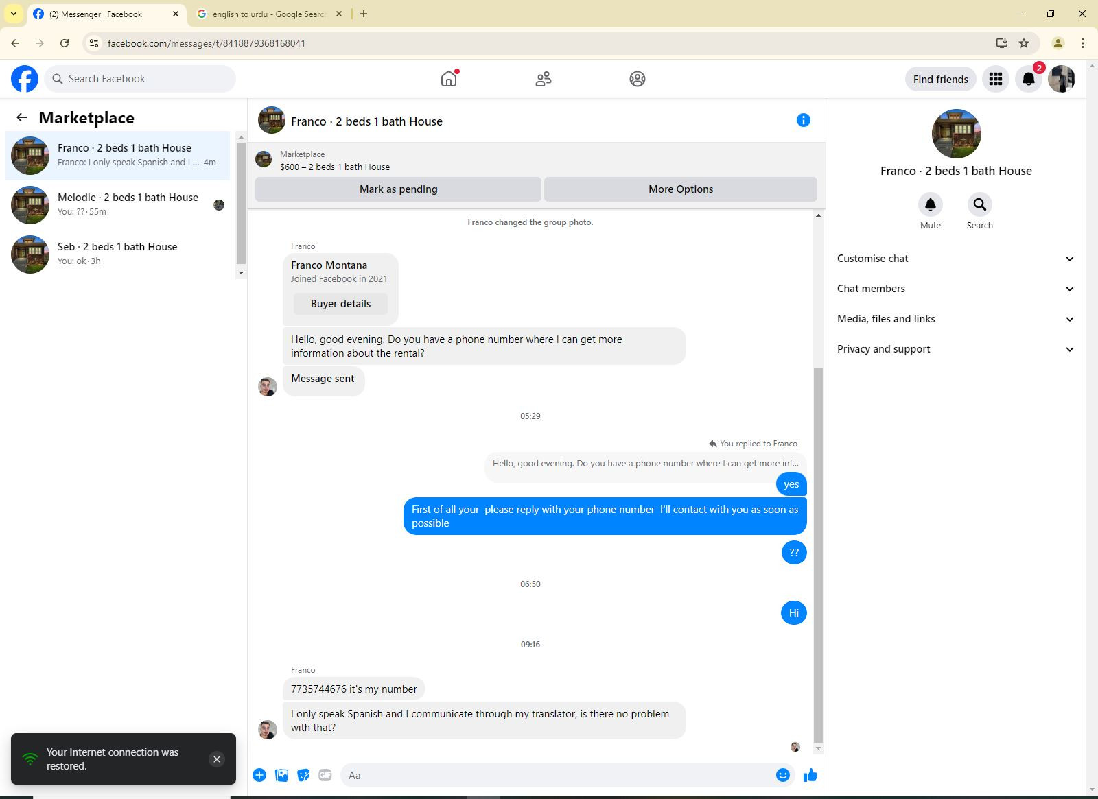
Task: Send a thumbs-up like
Action: point(810,775)
